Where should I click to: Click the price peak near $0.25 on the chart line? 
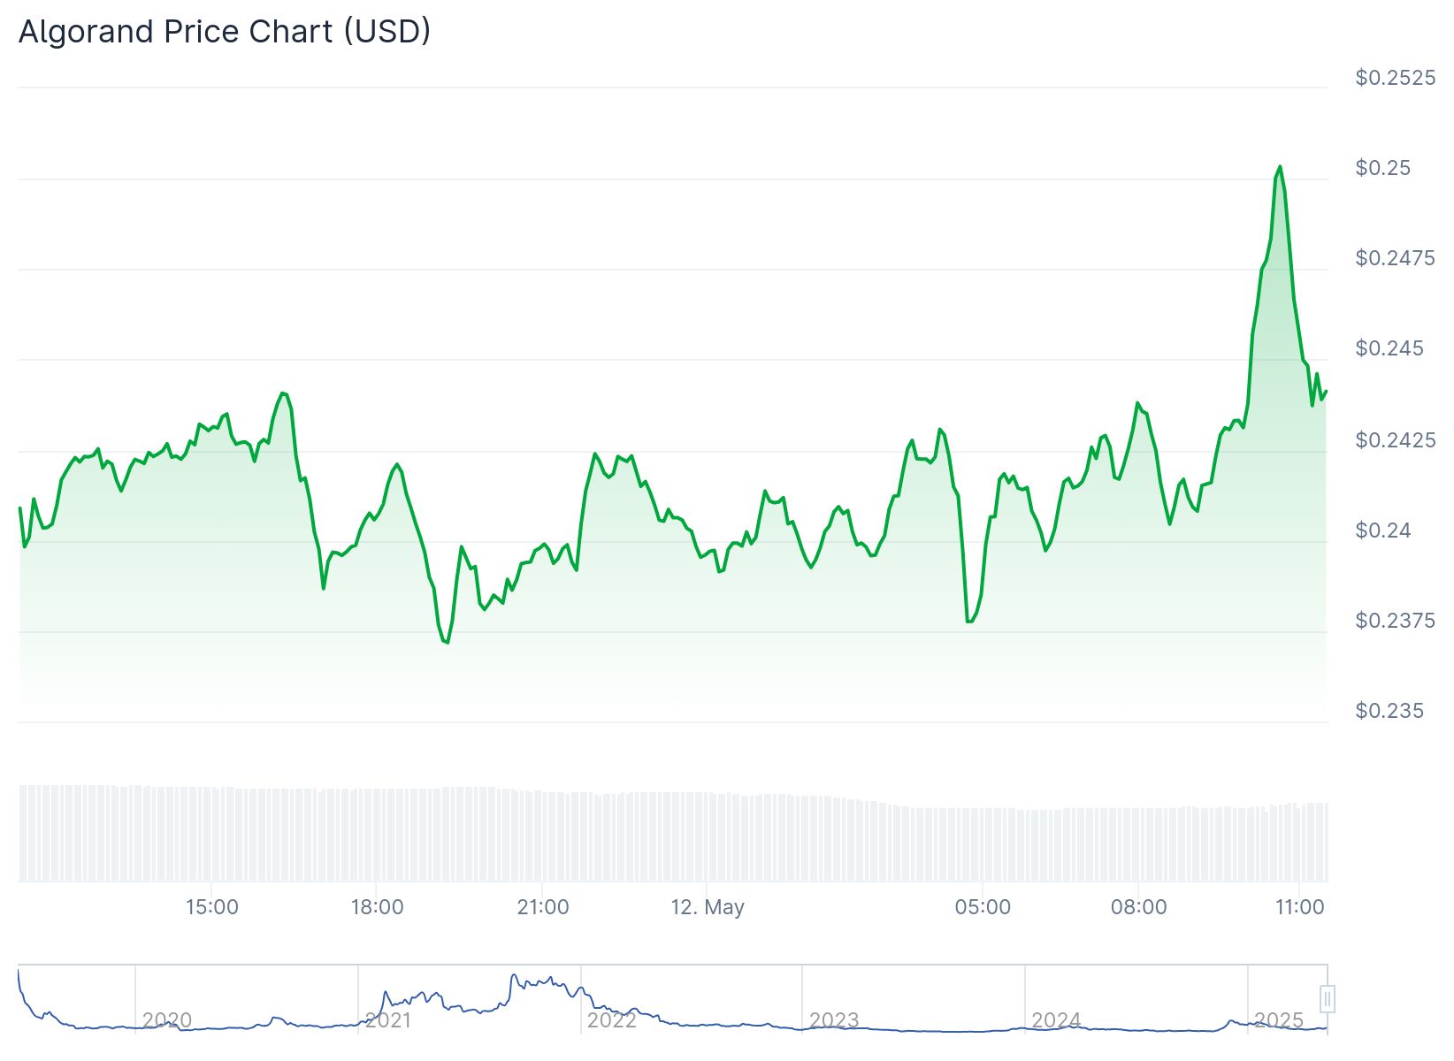1280,167
